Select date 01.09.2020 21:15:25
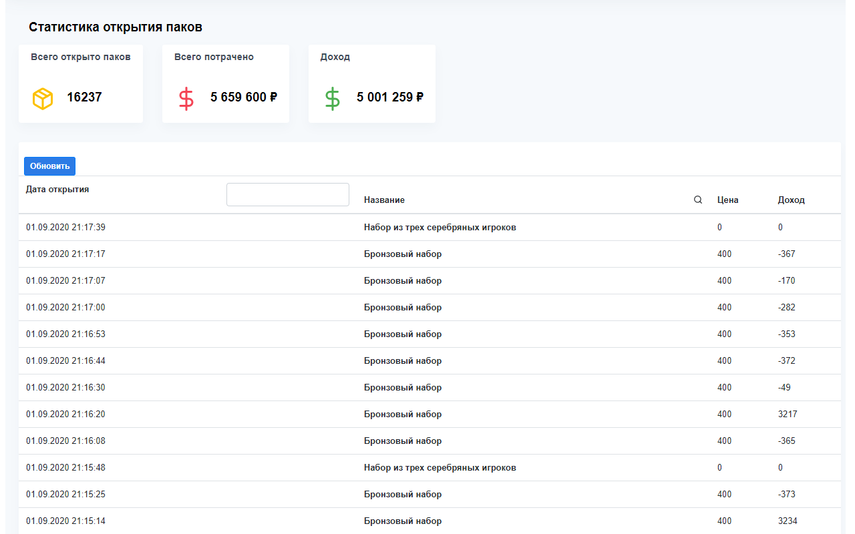Viewport: 855px width, 534px height. coord(65,494)
